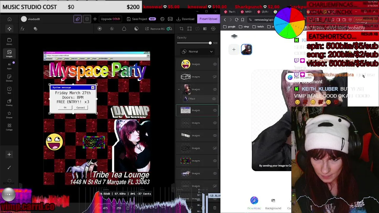The image size is (379, 213).
Task: Click the Upgrade GOLD button
Action: click(x=110, y=19)
